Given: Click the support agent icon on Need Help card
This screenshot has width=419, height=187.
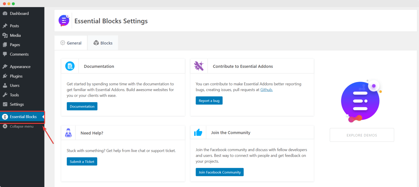Looking at the screenshot, I should pos(68,133).
